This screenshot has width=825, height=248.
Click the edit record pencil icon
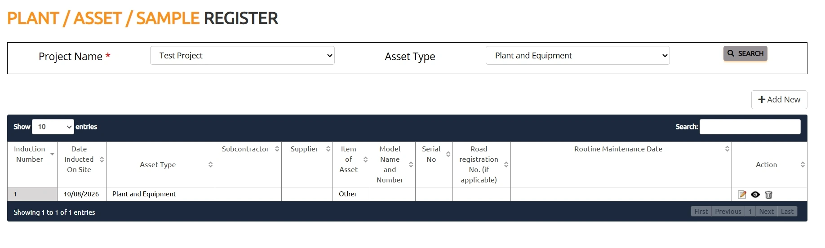pyautogui.click(x=742, y=195)
